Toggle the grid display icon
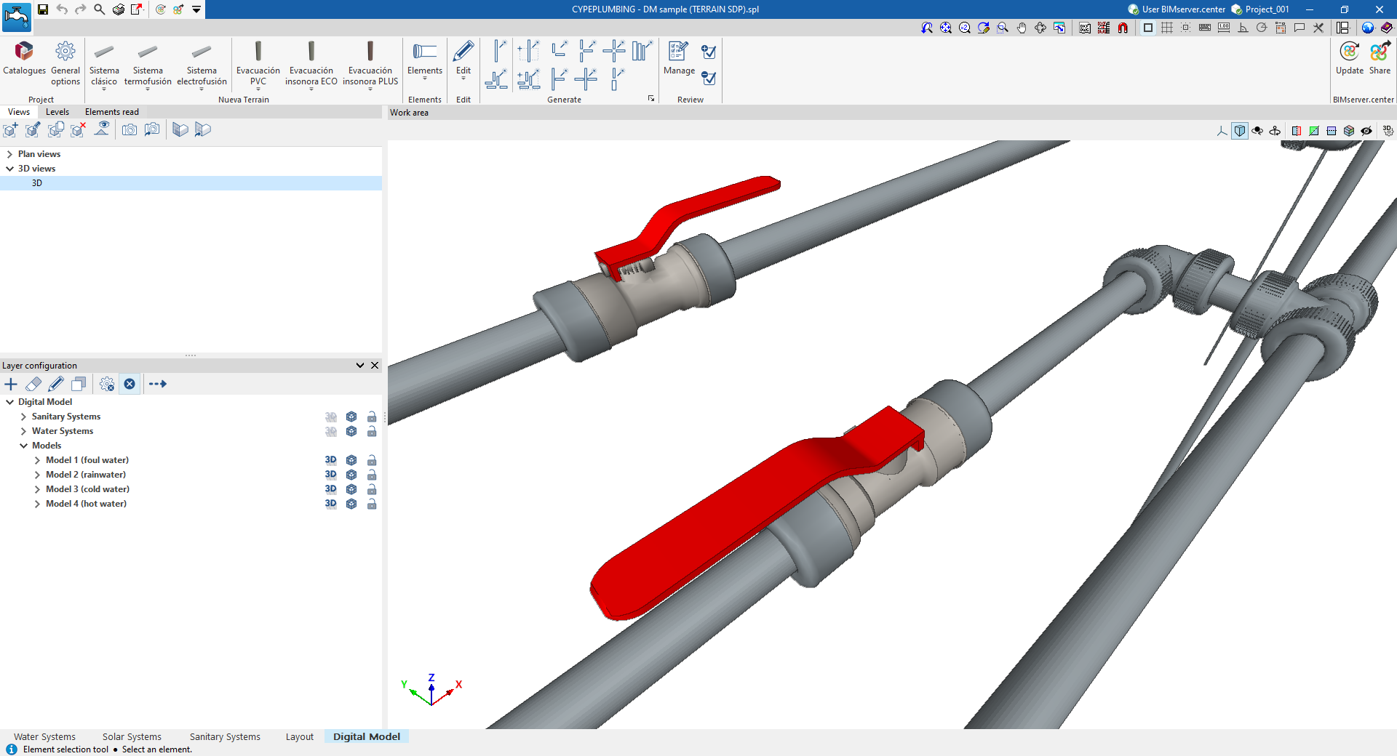Screen dimensions: 1397x756 tap(1167, 28)
